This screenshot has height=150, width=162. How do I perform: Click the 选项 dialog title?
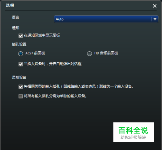pyautogui.click(x=10, y=5)
